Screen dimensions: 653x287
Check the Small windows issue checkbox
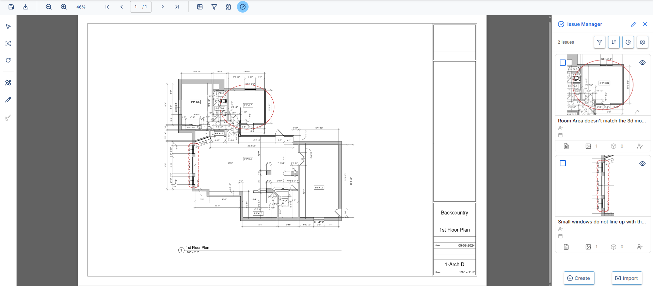pos(563,164)
